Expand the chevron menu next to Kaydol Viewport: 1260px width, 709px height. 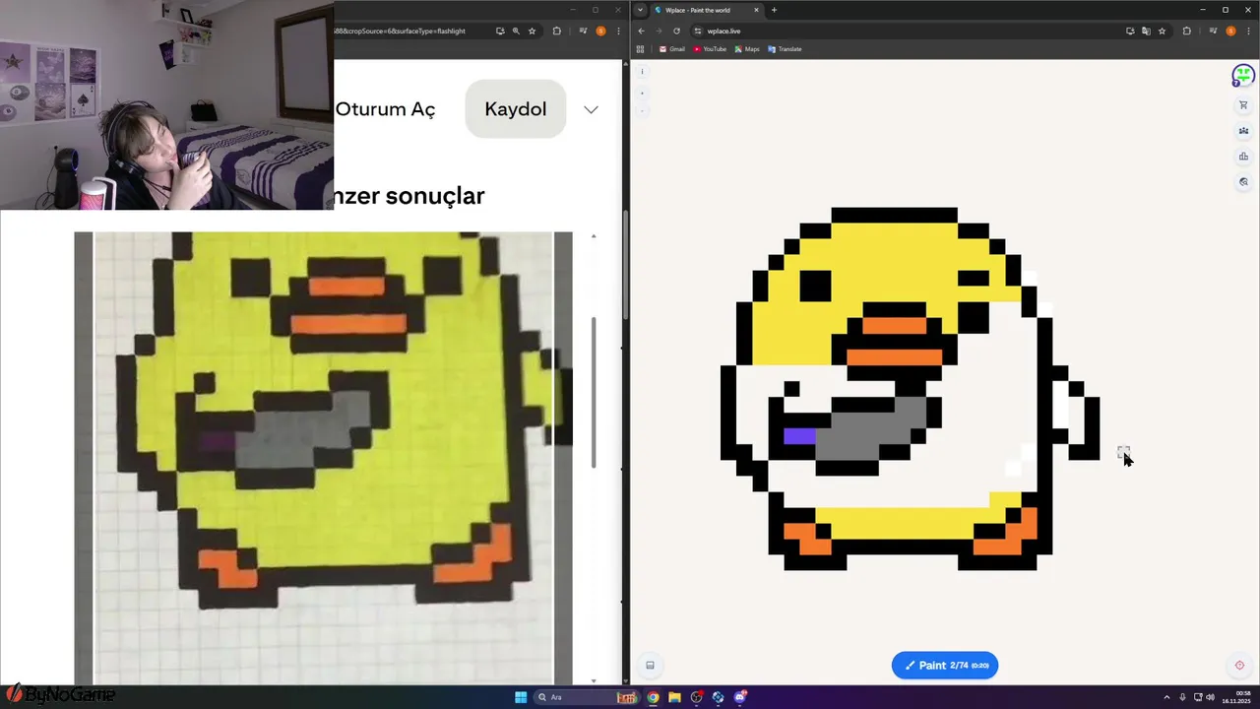591,109
